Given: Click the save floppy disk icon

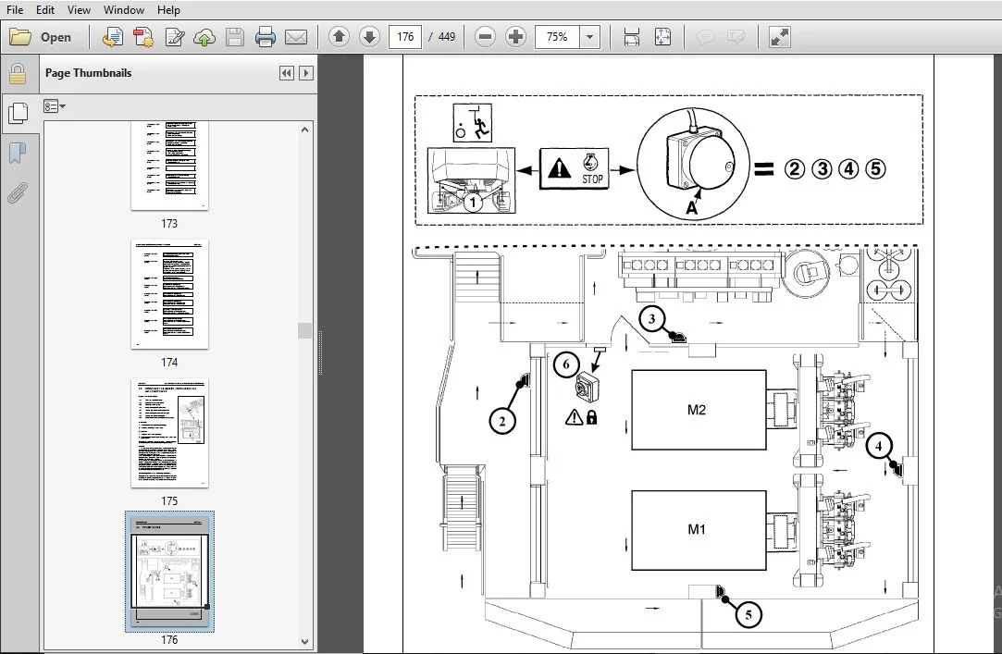Looking at the screenshot, I should [x=234, y=37].
